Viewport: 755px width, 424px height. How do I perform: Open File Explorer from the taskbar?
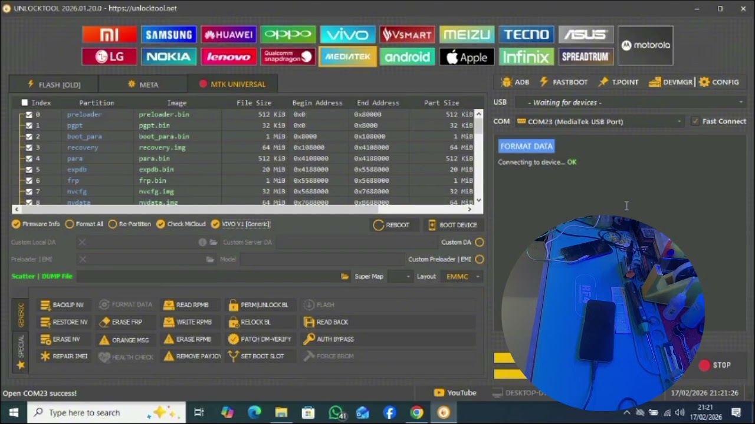coord(281,413)
